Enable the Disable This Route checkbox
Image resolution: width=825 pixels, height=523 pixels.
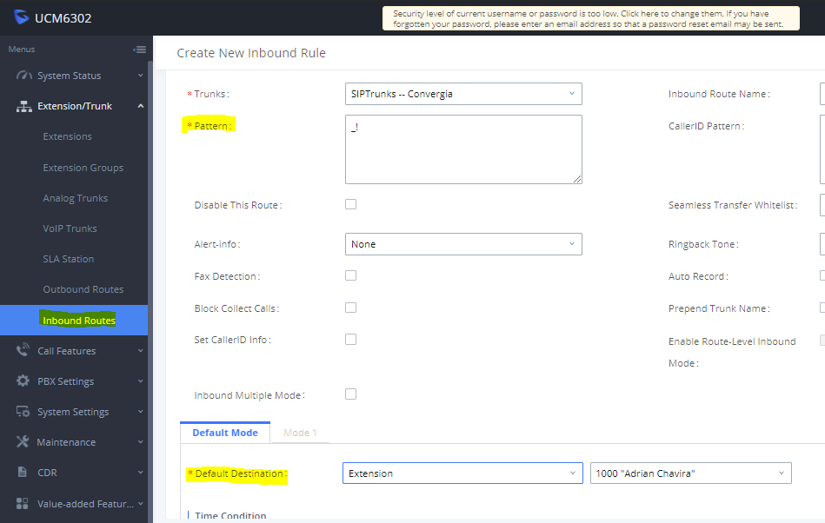tap(351, 204)
